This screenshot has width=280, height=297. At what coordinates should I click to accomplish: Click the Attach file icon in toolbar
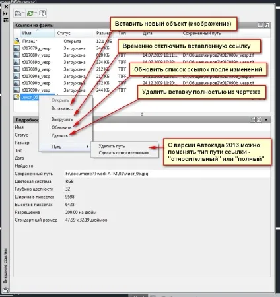click(18, 13)
